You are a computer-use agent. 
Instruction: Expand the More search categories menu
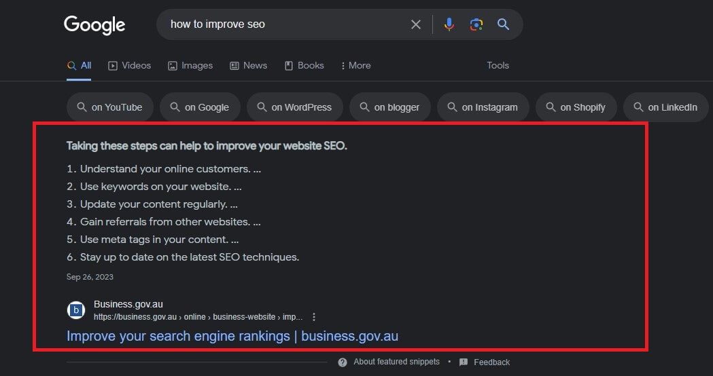pos(355,65)
